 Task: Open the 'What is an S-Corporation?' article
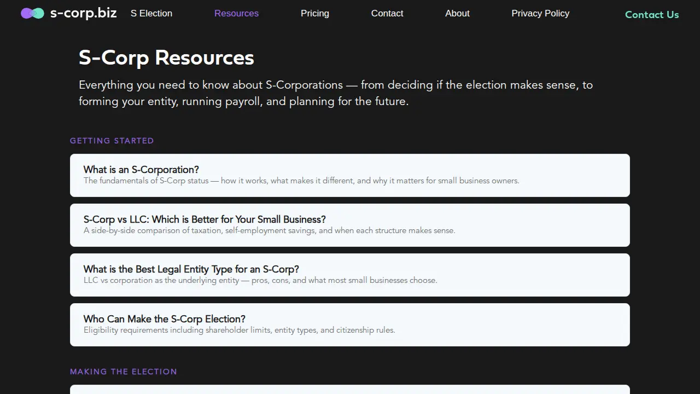tap(350, 175)
